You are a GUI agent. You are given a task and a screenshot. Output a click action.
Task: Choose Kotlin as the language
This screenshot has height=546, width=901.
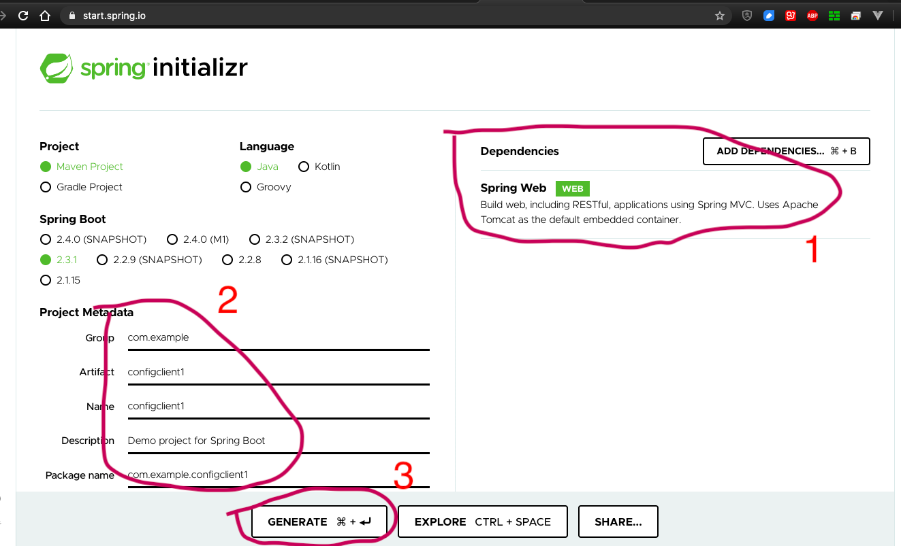pyautogui.click(x=319, y=167)
